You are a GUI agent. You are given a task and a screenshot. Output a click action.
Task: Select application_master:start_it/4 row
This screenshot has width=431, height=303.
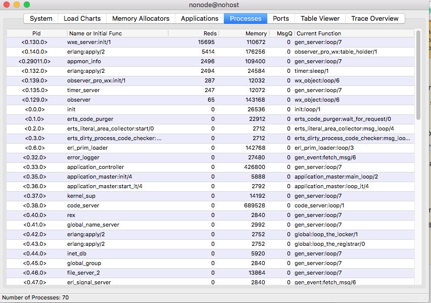(210, 186)
